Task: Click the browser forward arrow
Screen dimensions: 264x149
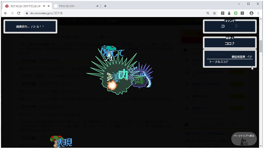Action: coord(12,13)
